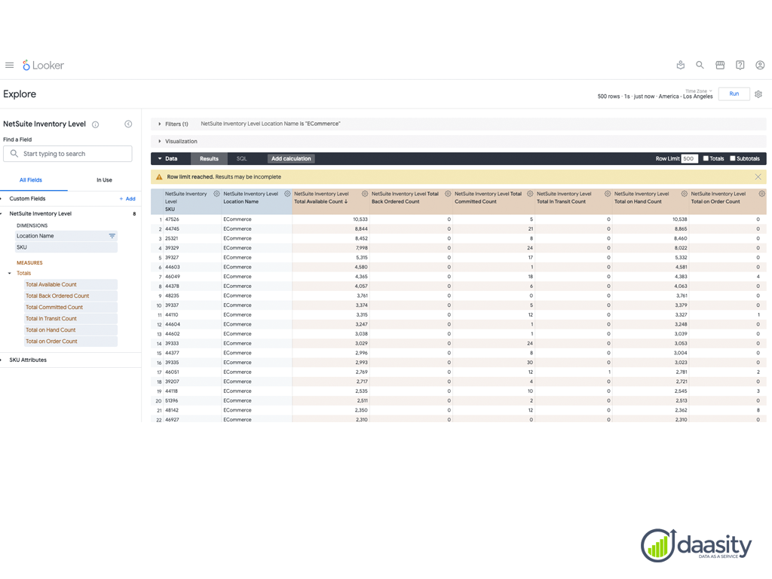The height and width of the screenshot is (579, 772).
Task: Switch to the In Use tab
Action: coord(104,180)
